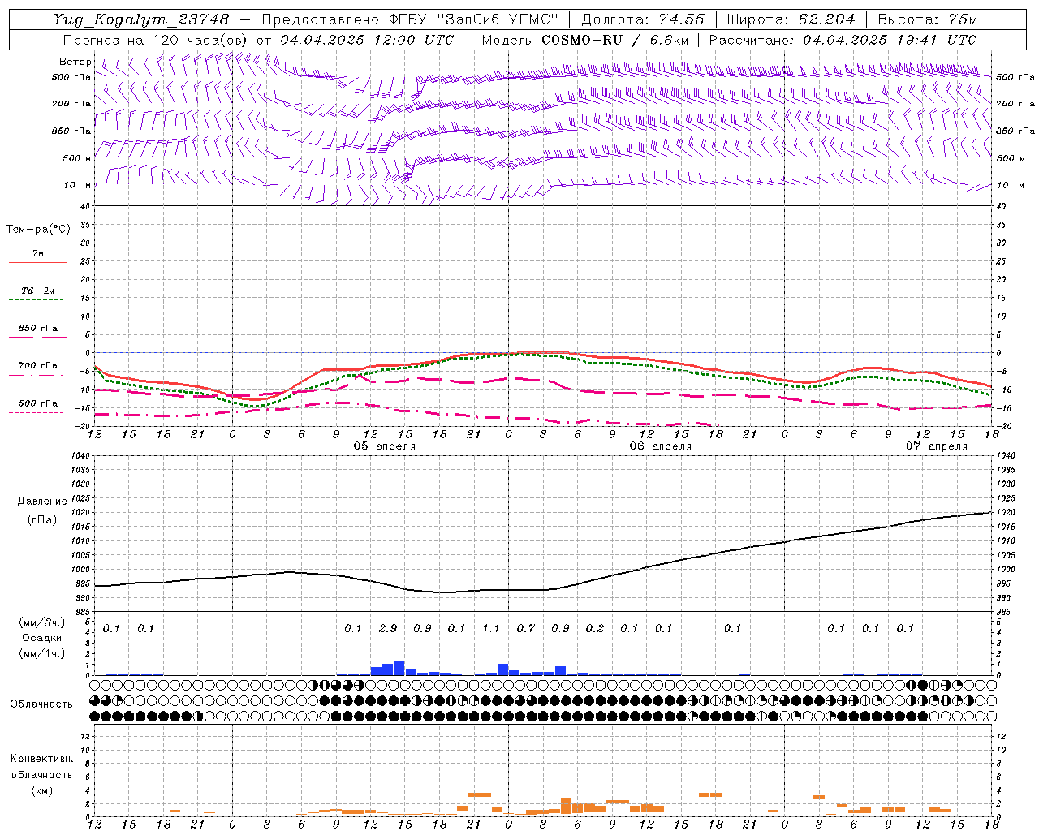Click the '0.2' precipitation value
The width and height of the screenshot is (1039, 831).
(595, 628)
